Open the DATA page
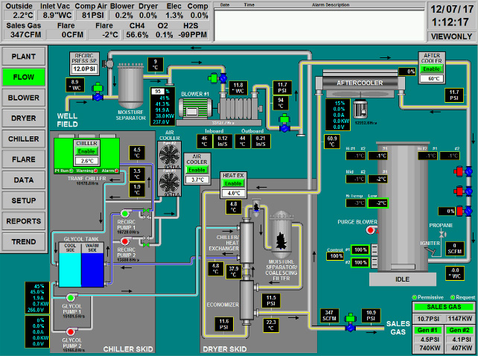478x356 pixels. [24, 180]
